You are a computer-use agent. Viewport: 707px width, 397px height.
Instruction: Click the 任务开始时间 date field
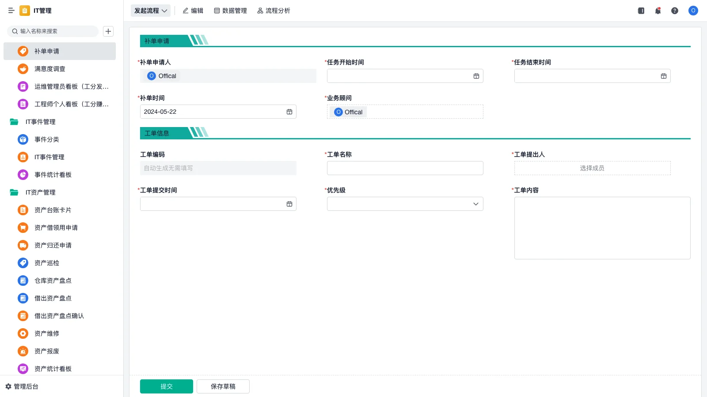(405, 76)
